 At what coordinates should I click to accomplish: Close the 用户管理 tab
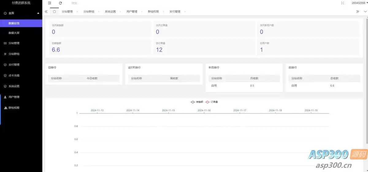click(x=142, y=12)
